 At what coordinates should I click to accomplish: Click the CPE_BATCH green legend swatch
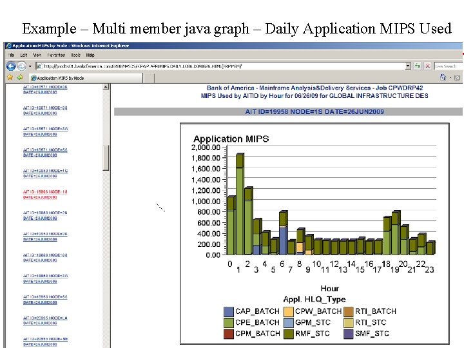229,323
